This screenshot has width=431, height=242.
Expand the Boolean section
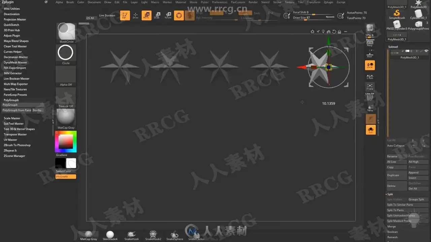(392, 232)
